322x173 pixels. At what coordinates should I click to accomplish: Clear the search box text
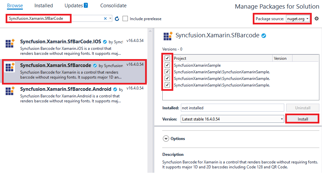pos(105,18)
